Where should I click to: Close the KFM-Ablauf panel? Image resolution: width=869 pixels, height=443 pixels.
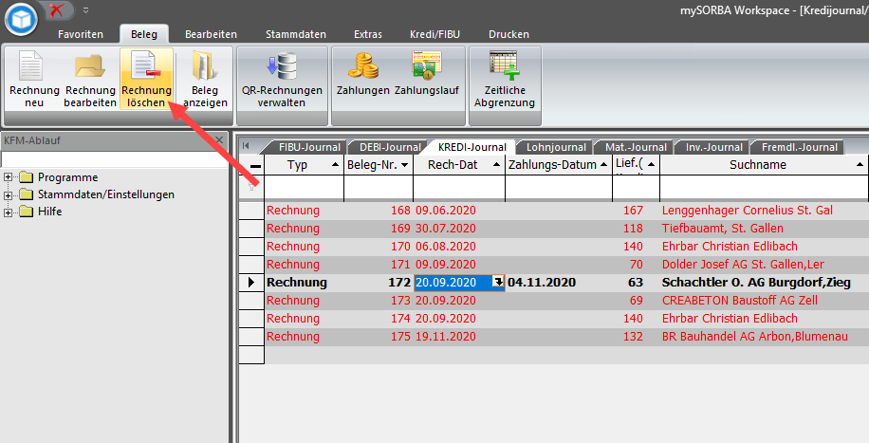tap(219, 139)
